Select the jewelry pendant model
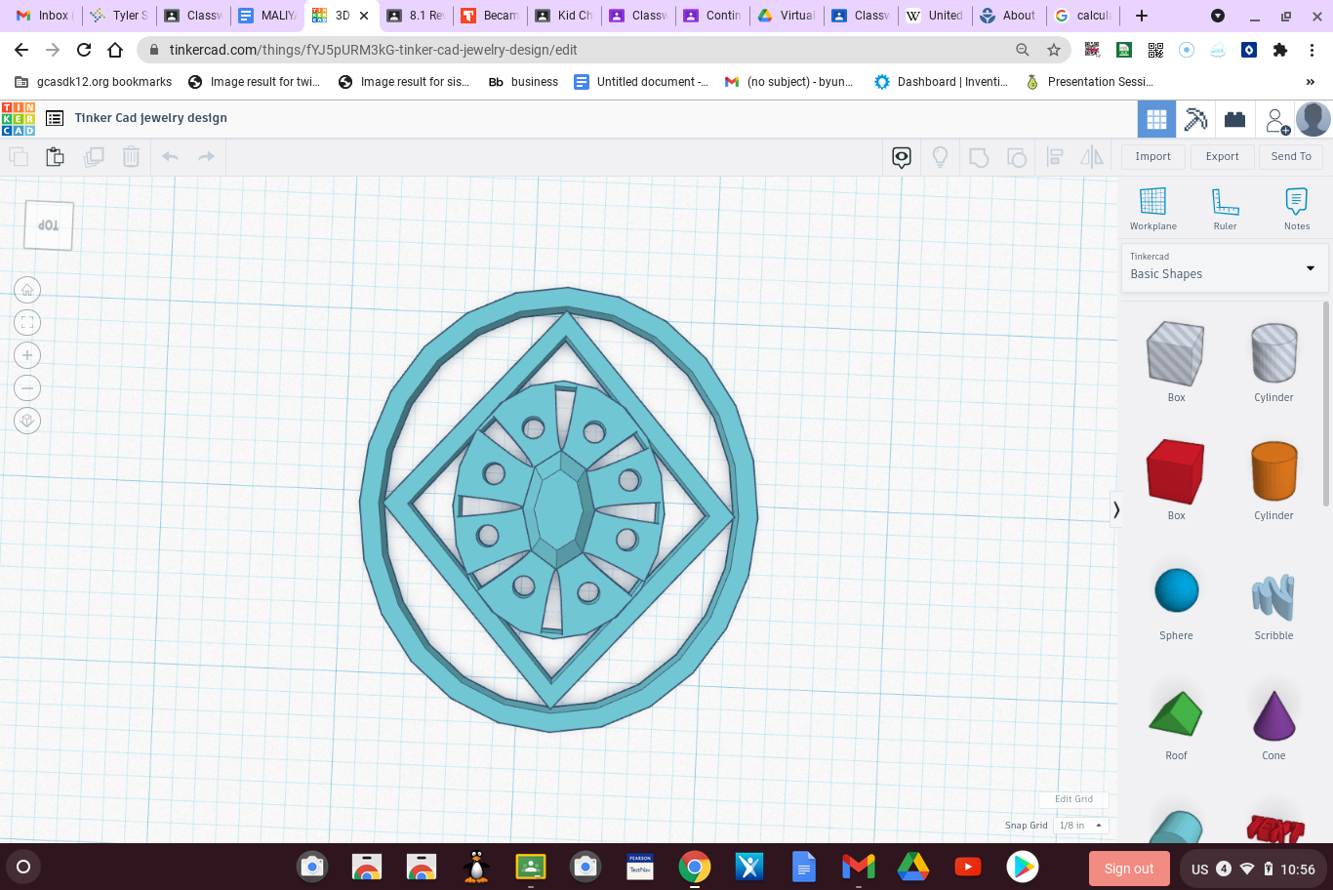Image resolution: width=1333 pixels, height=890 pixels. (558, 508)
